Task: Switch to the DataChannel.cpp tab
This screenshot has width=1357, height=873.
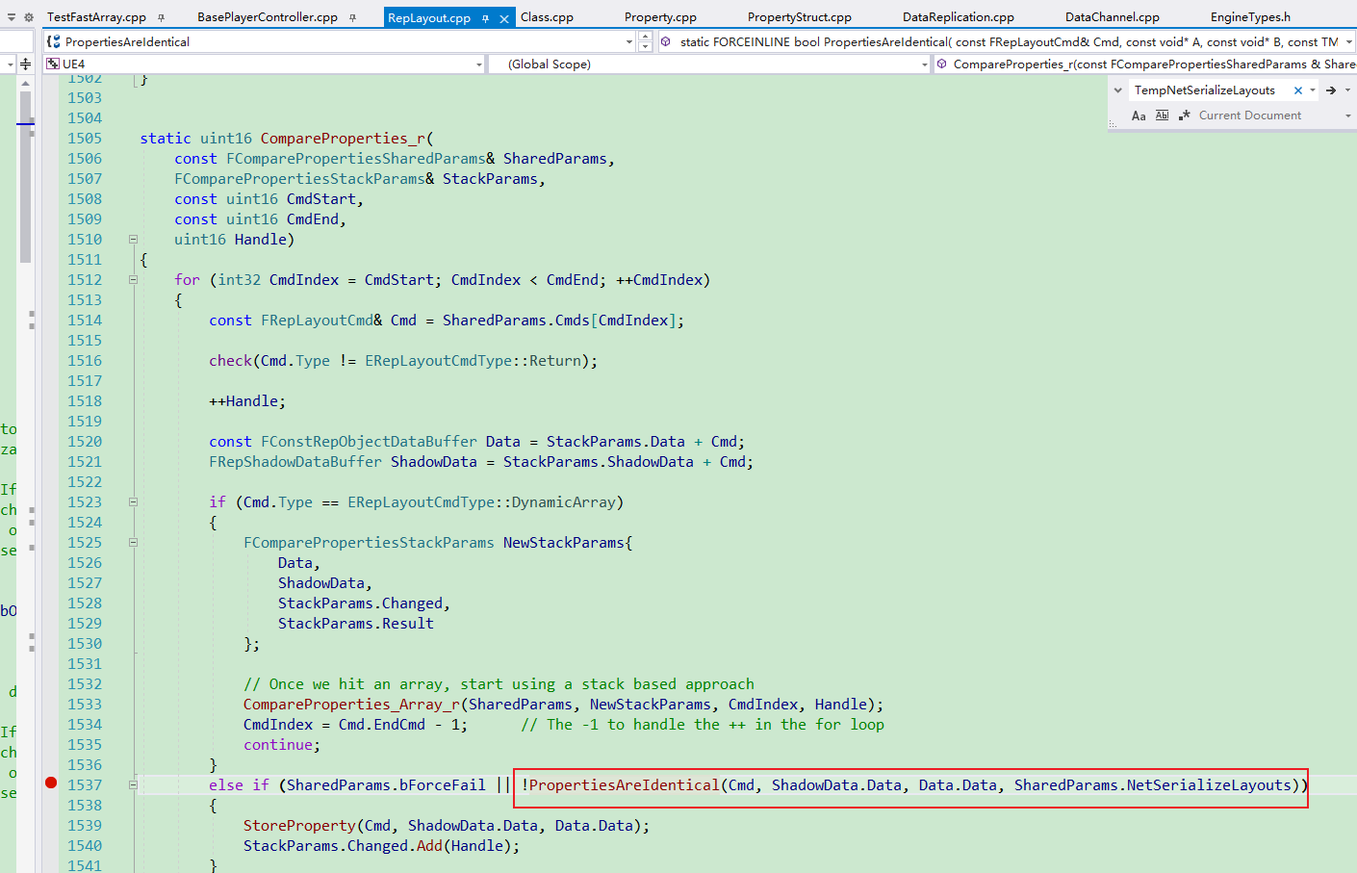Action: [x=1112, y=17]
